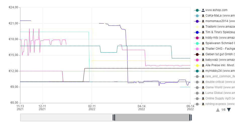Click the www.eshop.com user icon
235x123 pixels.
pos(203,10)
